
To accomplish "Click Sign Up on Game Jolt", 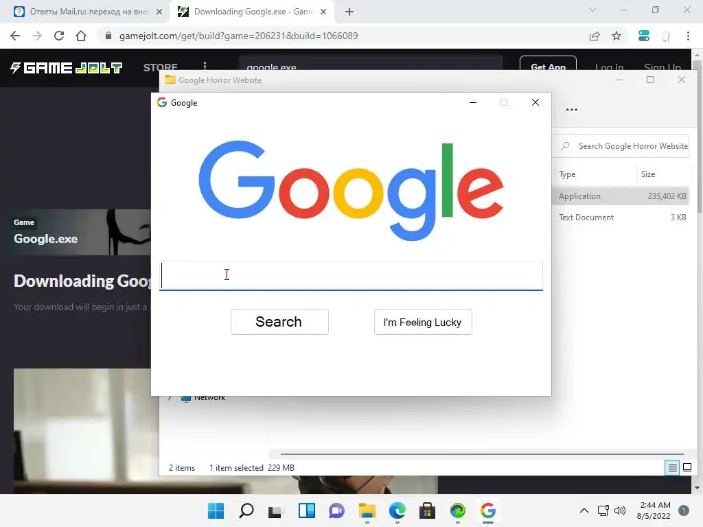I will pyautogui.click(x=662, y=67).
